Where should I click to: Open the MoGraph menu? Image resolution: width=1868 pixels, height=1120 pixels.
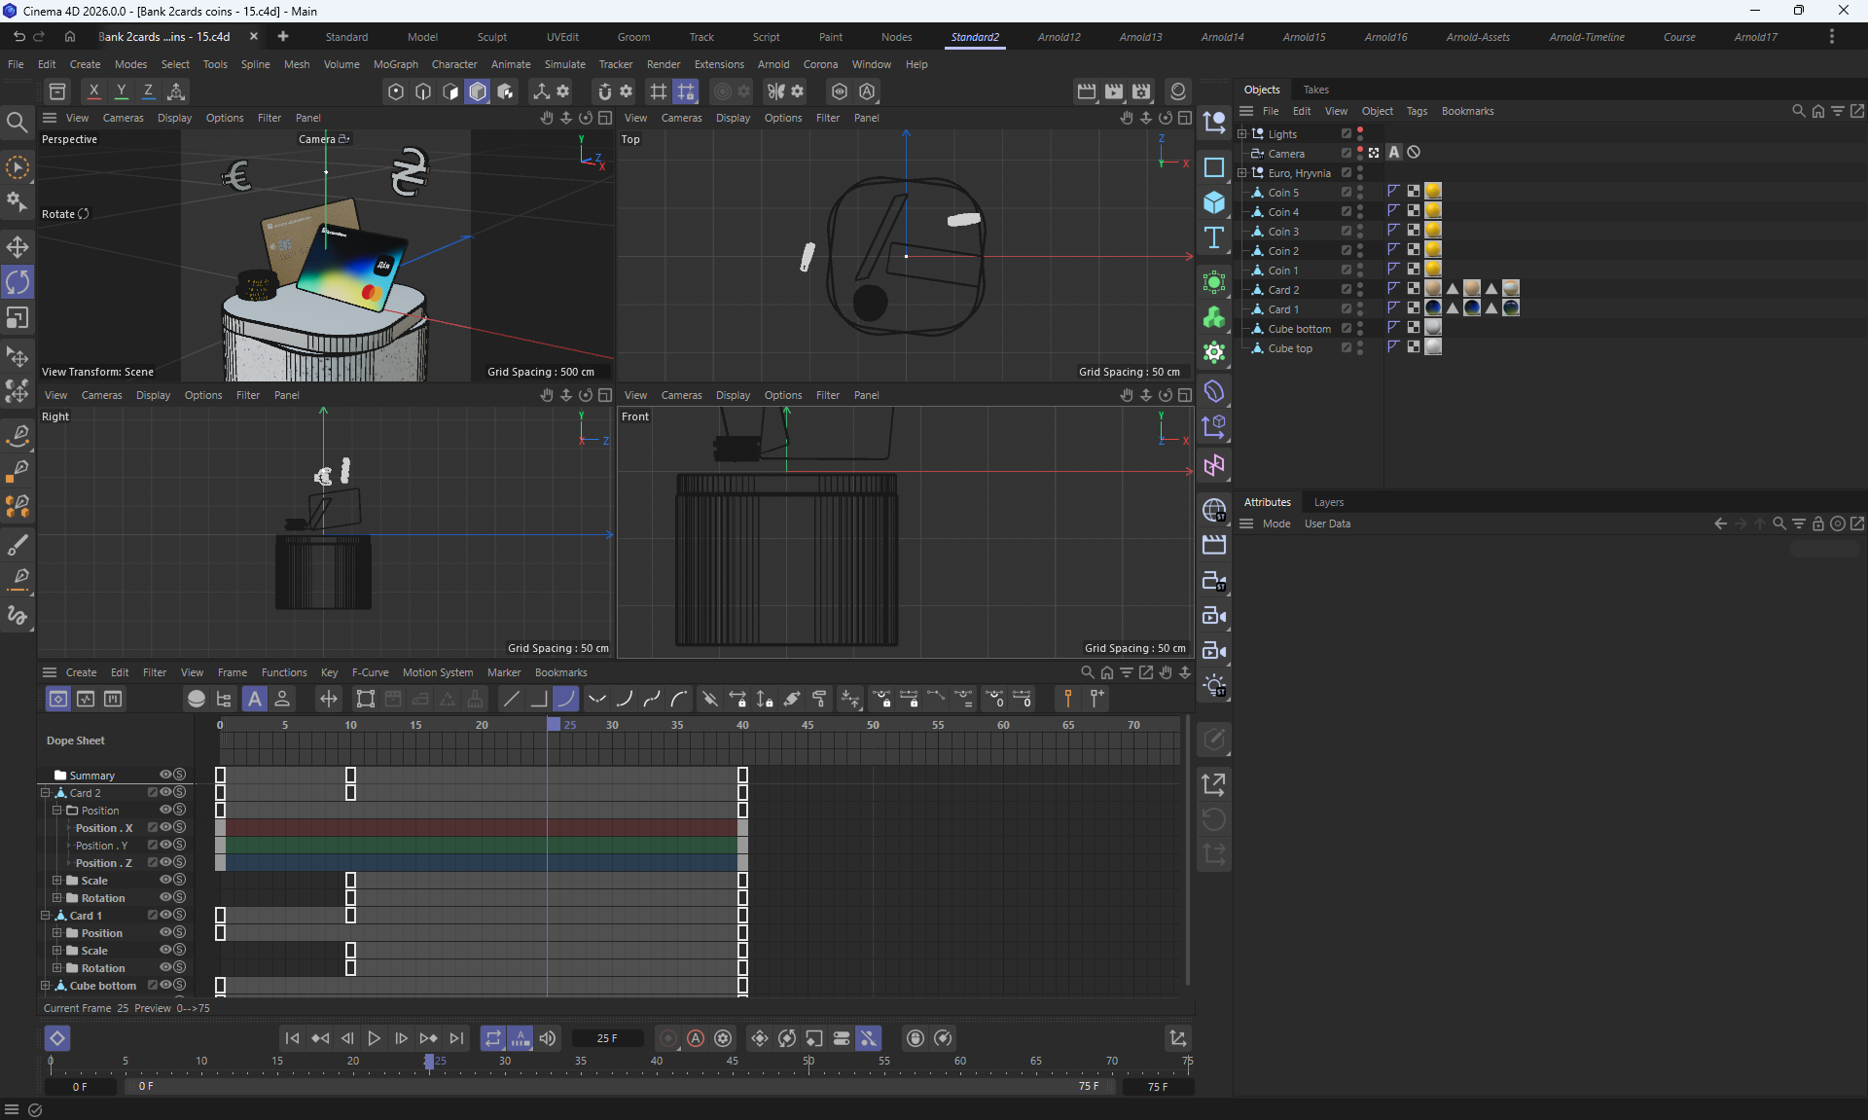click(395, 64)
